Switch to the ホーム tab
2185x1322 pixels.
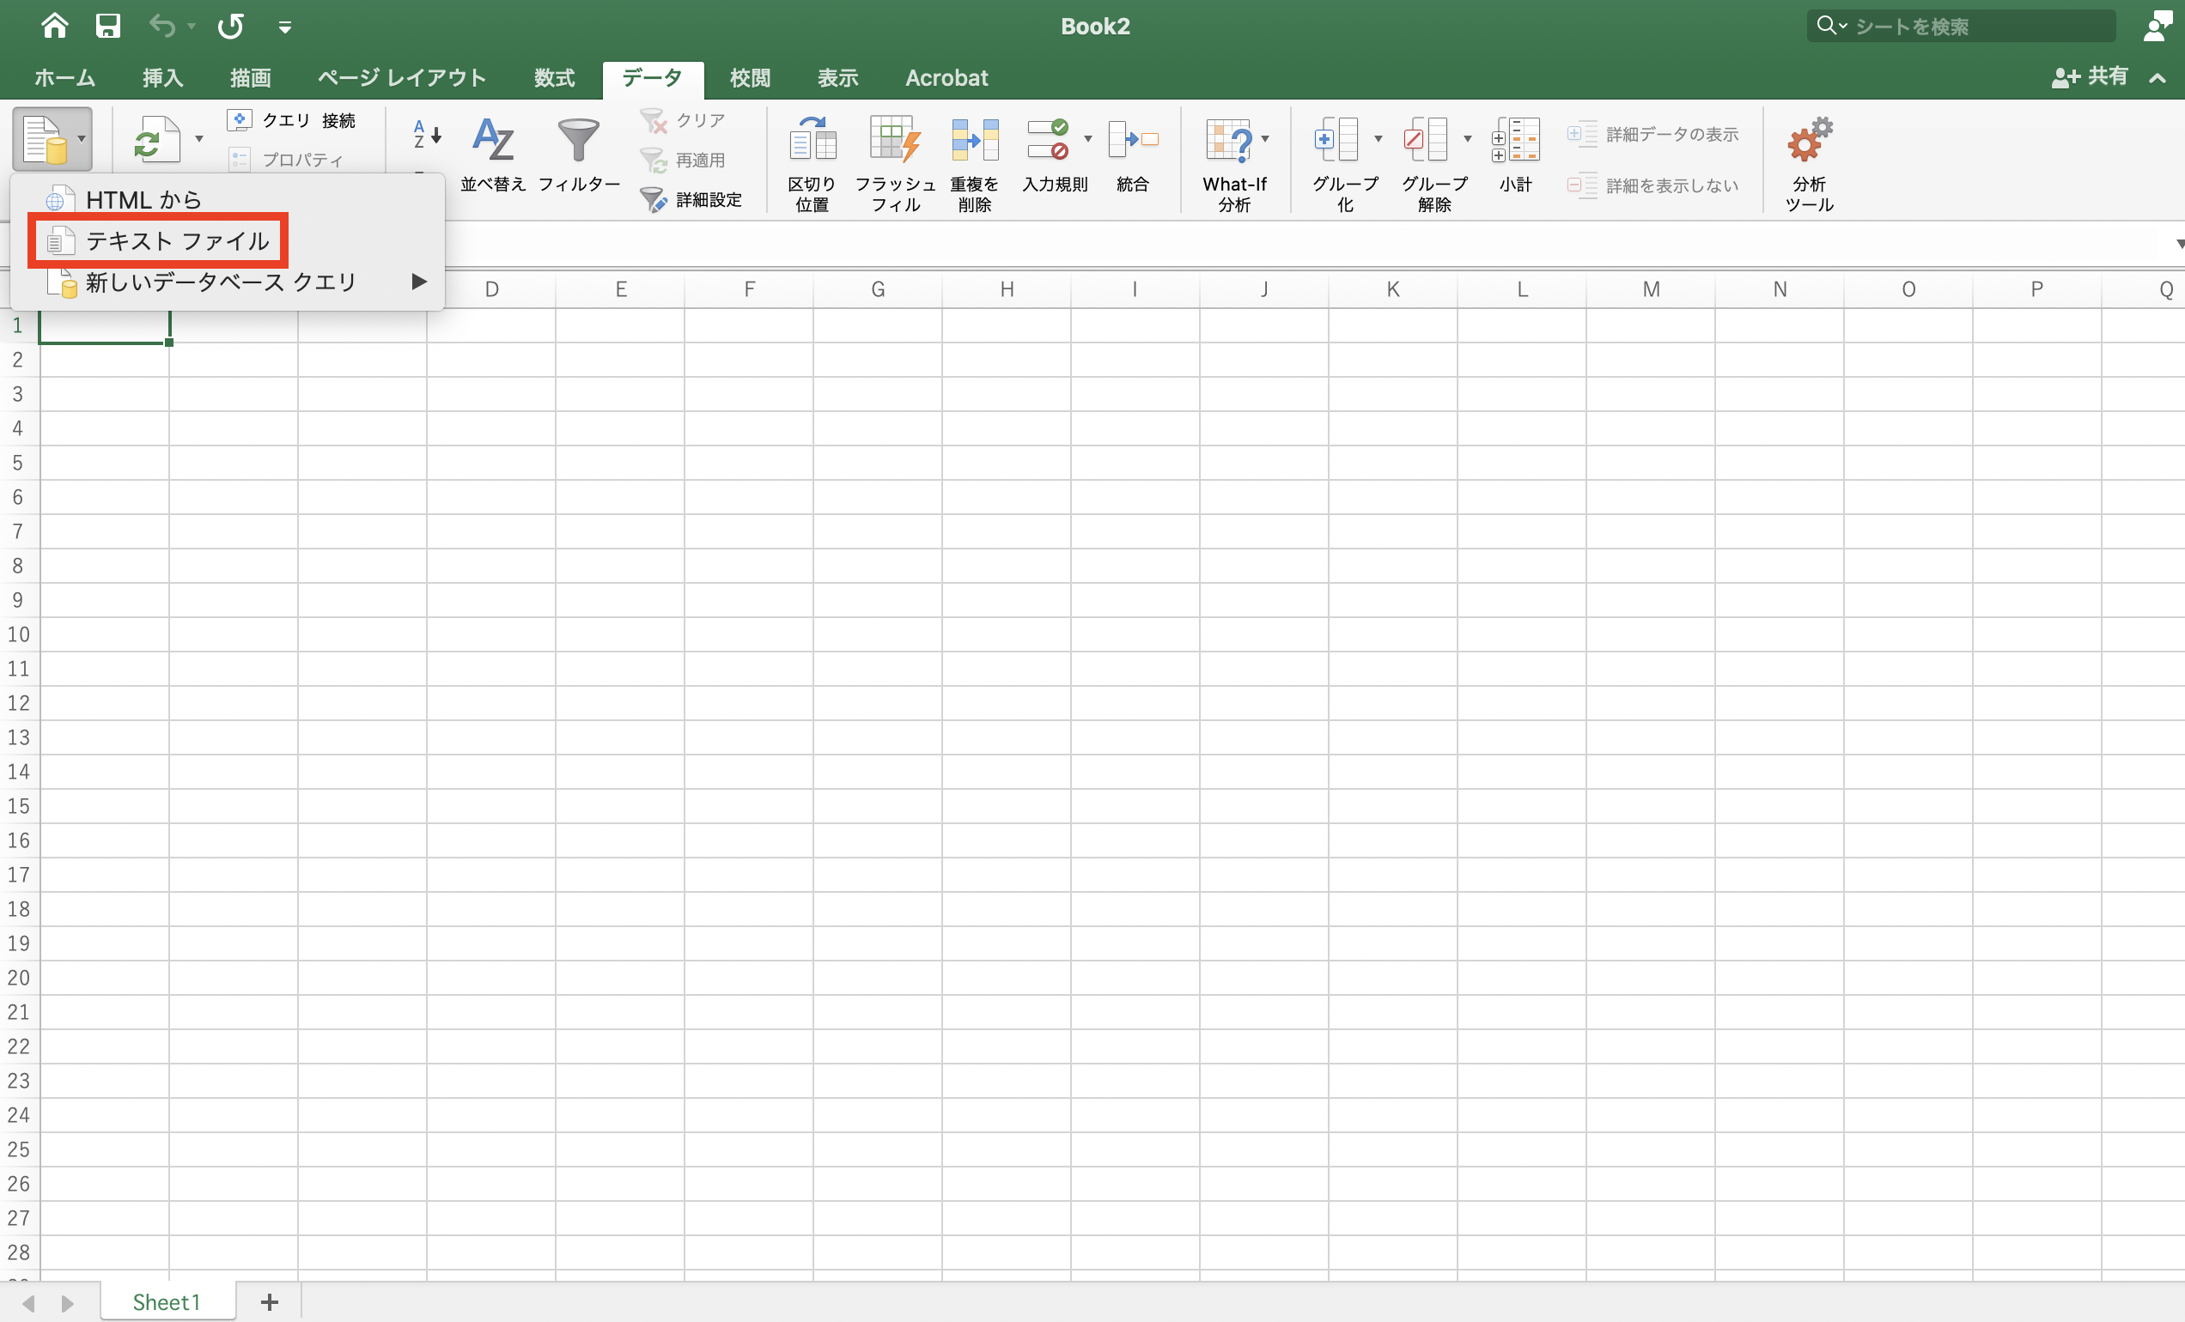coord(64,78)
